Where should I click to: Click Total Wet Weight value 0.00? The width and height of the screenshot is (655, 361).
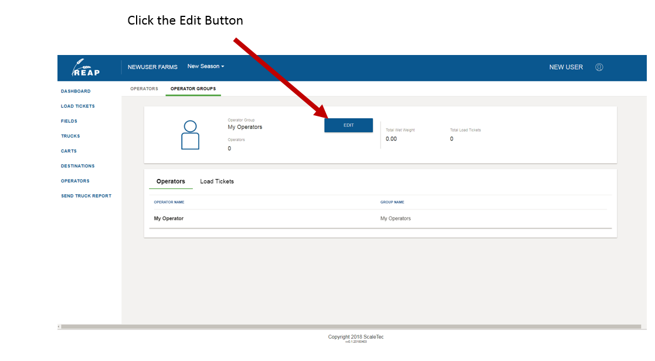point(391,139)
